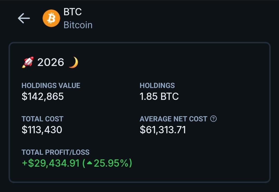Click the Average Net Cost label
This screenshot has height=192, width=279.
[174, 119]
